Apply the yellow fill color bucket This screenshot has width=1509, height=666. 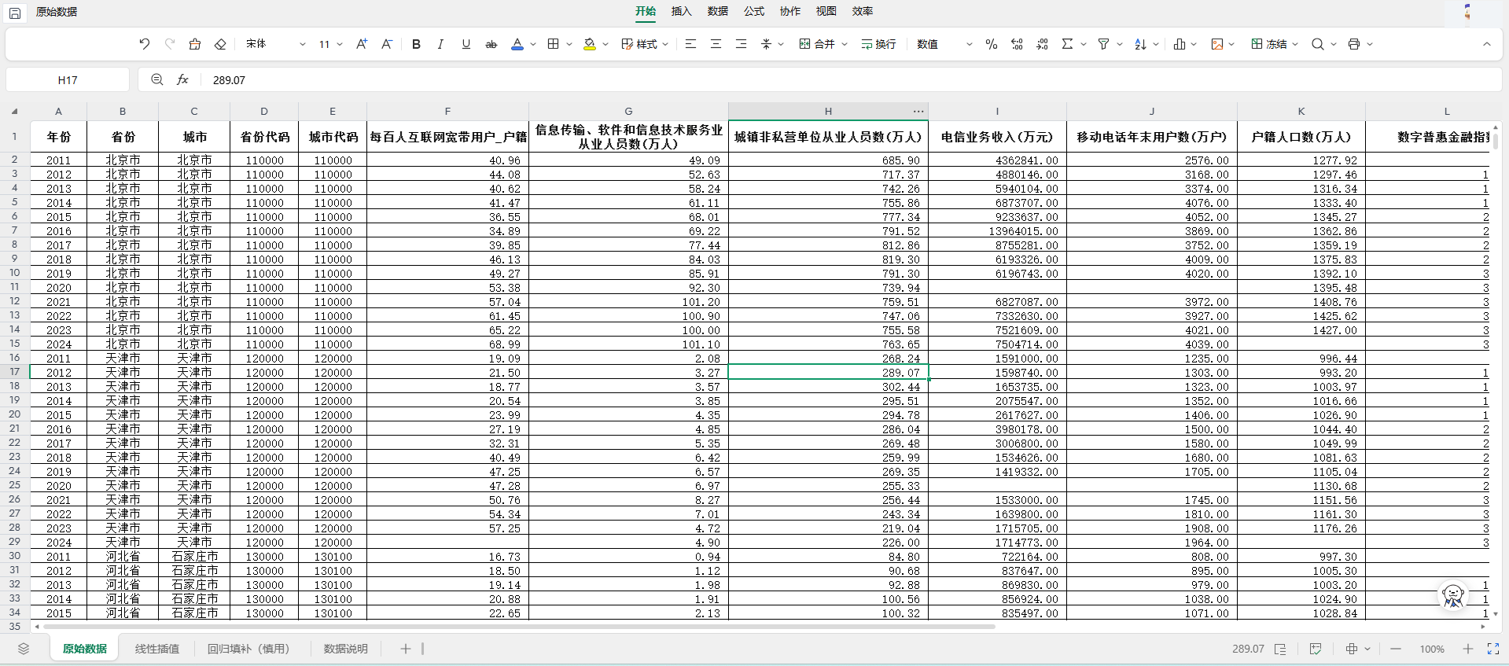[590, 44]
